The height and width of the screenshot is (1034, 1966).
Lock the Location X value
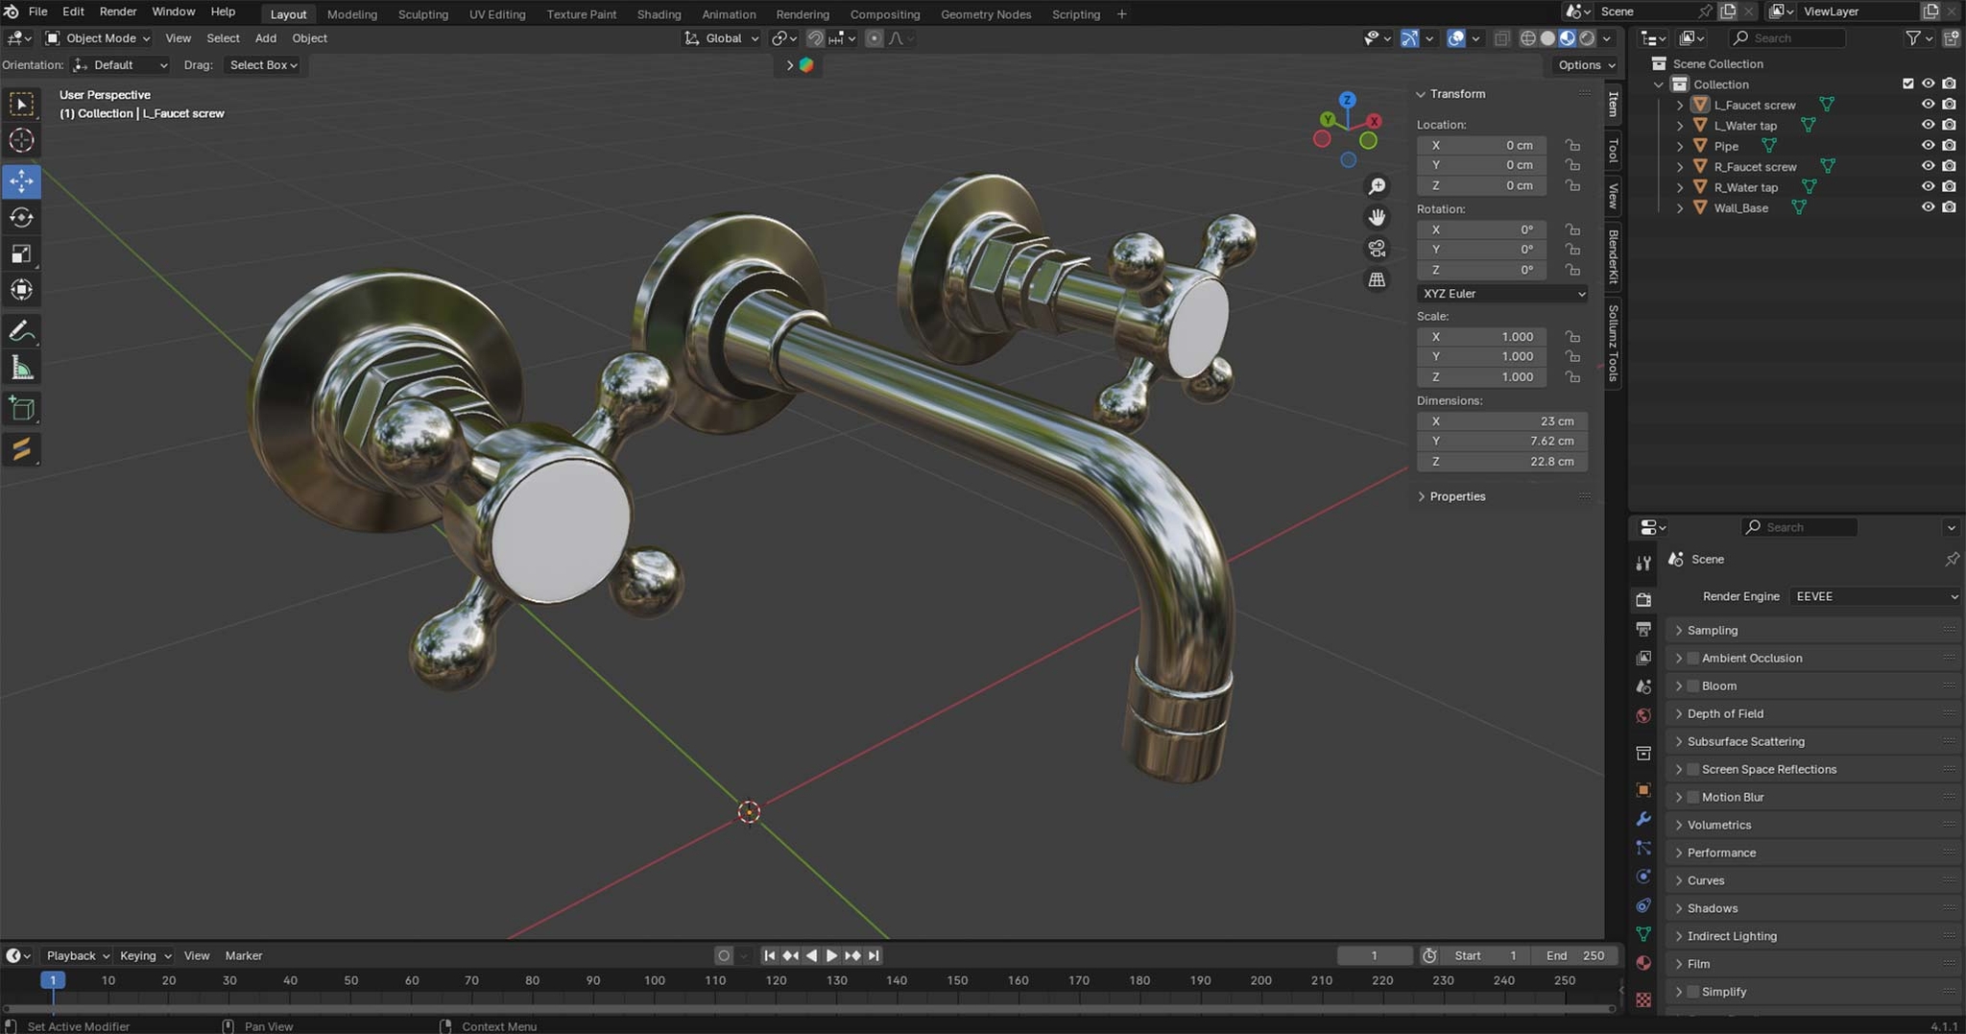[1572, 145]
